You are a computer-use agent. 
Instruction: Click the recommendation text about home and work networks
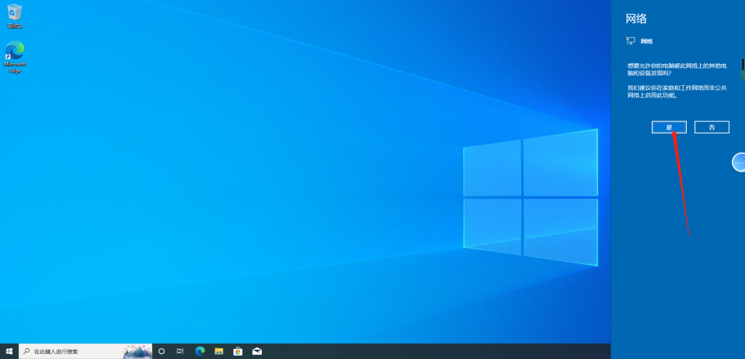[677, 92]
